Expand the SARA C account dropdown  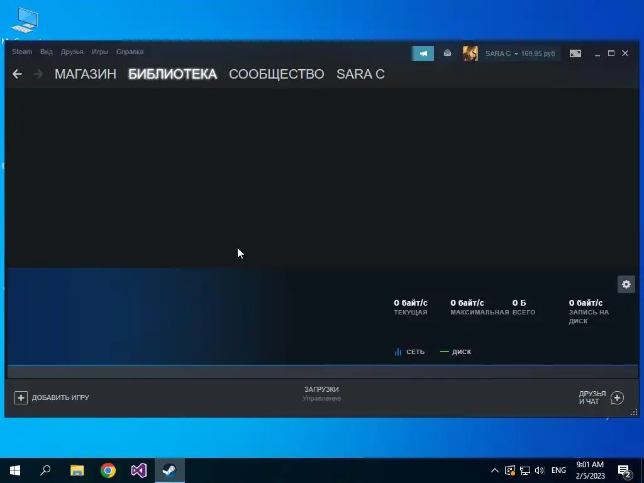(x=501, y=53)
